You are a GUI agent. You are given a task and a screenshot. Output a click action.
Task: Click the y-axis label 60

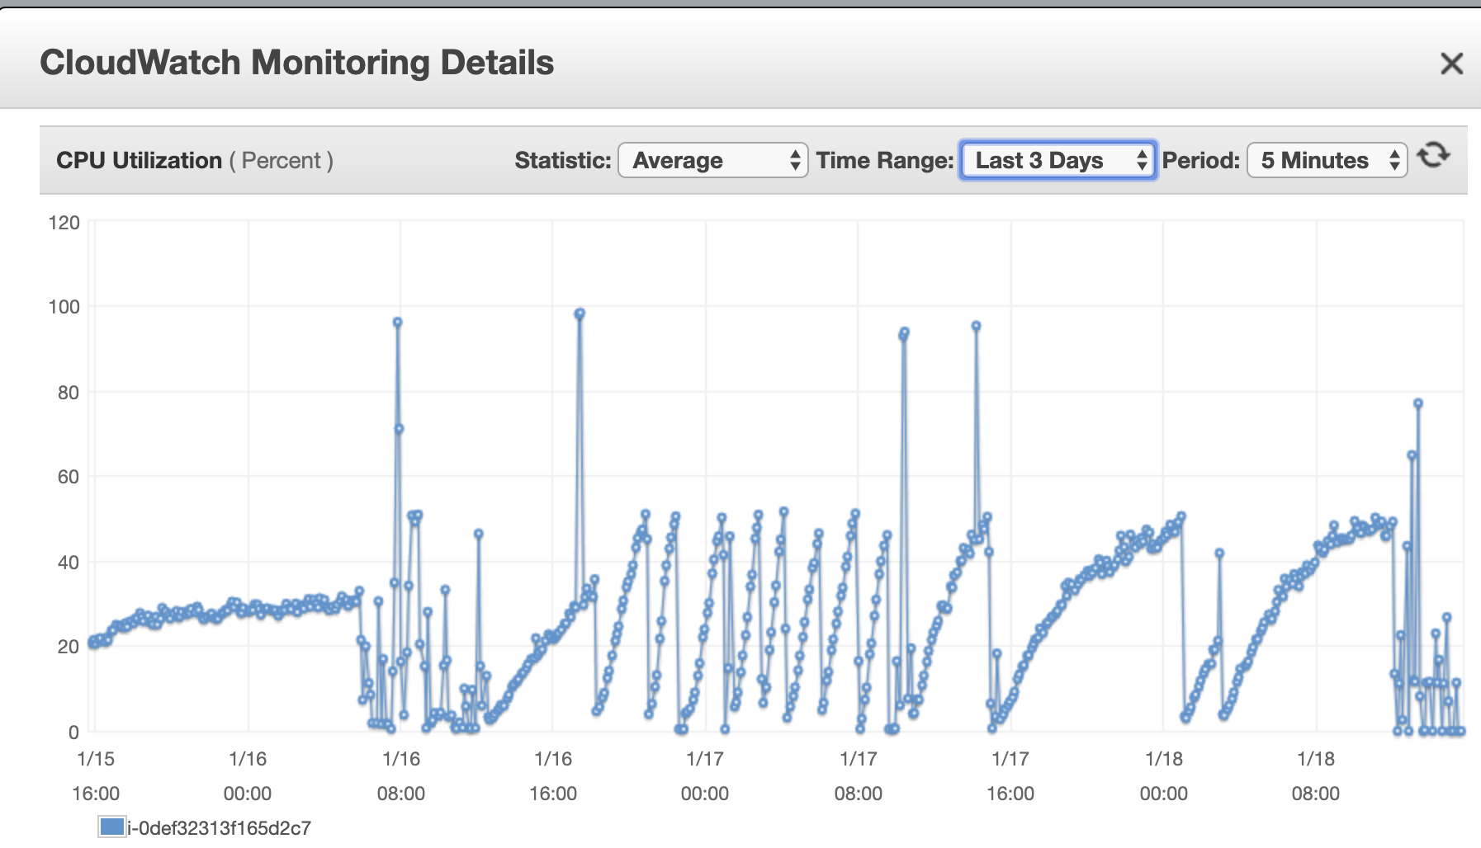[x=69, y=477]
